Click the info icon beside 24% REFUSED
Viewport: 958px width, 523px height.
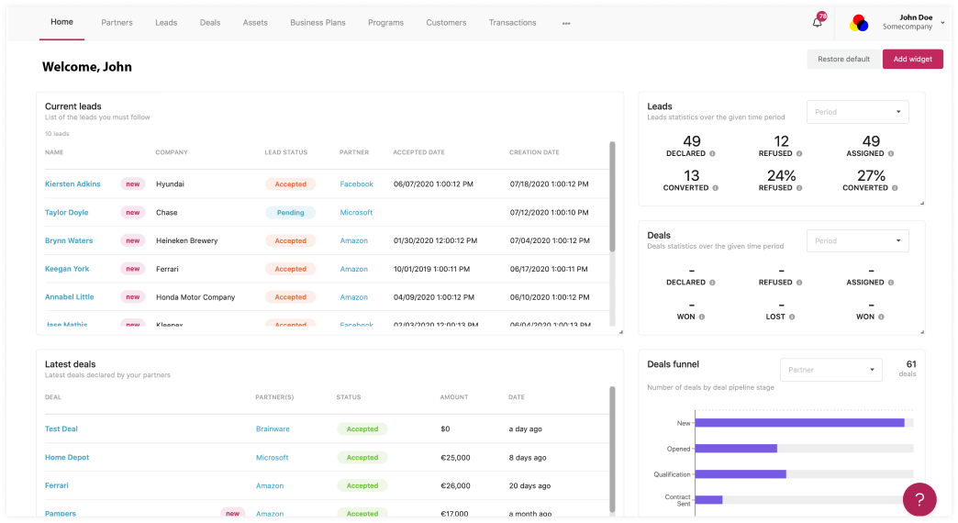tap(799, 188)
